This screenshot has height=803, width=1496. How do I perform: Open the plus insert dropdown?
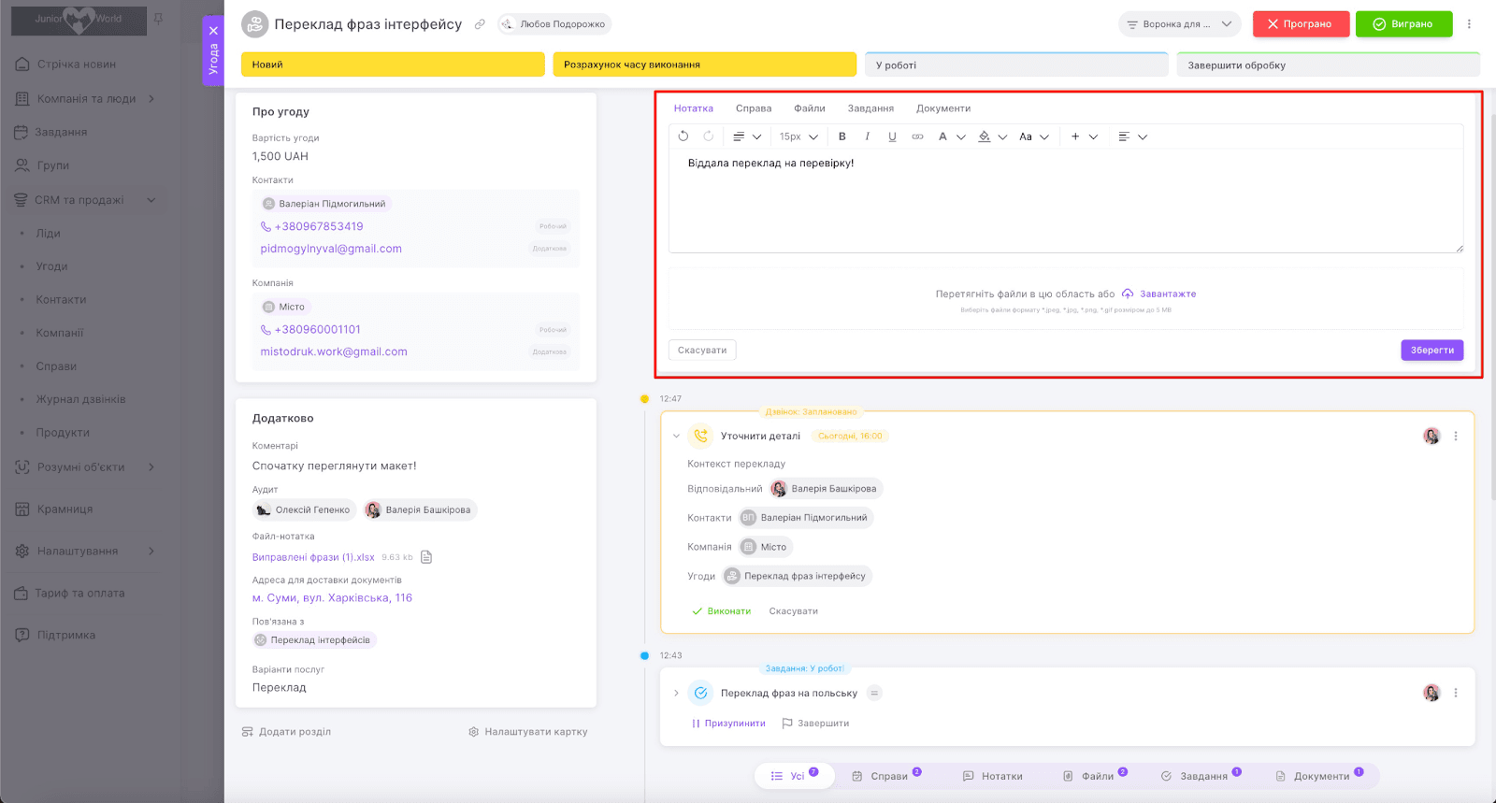(x=1085, y=136)
